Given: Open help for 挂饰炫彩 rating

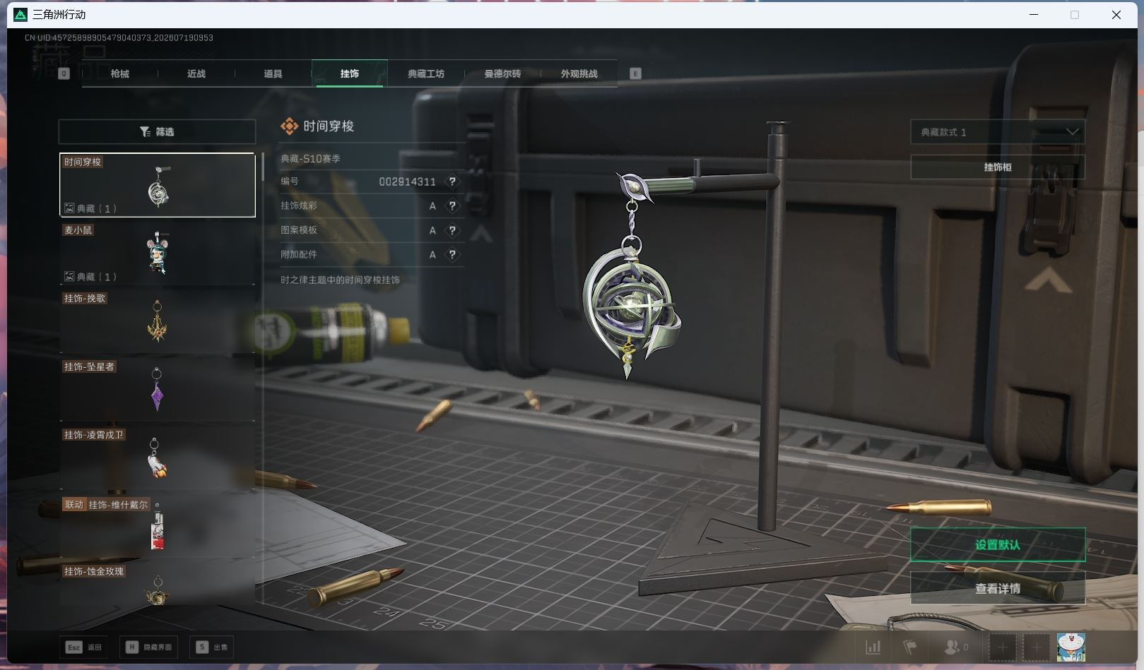Looking at the screenshot, I should pos(453,206).
